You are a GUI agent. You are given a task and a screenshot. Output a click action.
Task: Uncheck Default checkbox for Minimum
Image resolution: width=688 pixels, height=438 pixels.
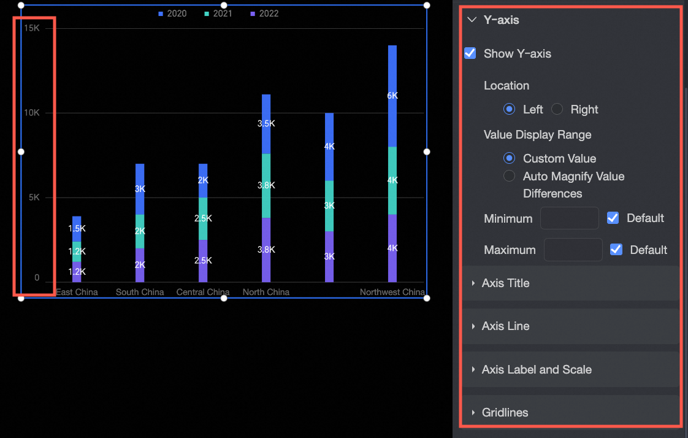pyautogui.click(x=613, y=218)
